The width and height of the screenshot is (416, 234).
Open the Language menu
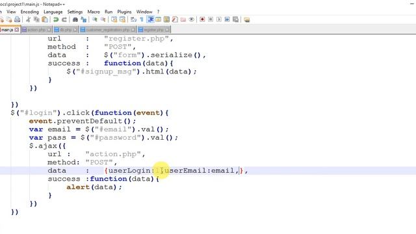tap(53, 12)
